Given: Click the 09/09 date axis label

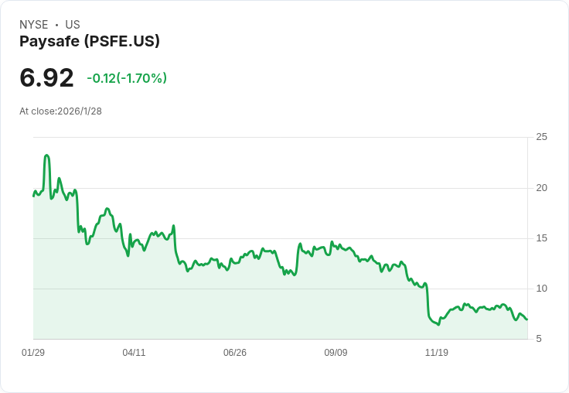Looking at the screenshot, I should coord(336,353).
